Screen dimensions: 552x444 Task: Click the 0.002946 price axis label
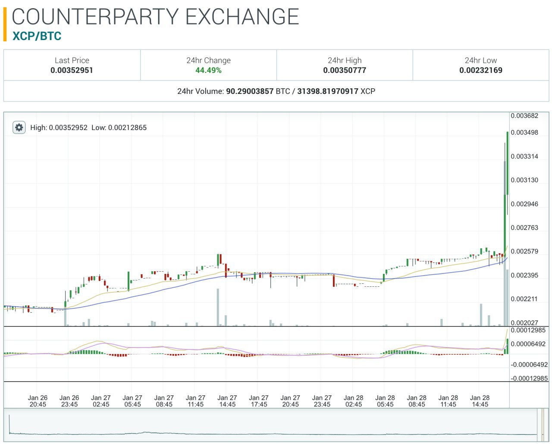524,204
